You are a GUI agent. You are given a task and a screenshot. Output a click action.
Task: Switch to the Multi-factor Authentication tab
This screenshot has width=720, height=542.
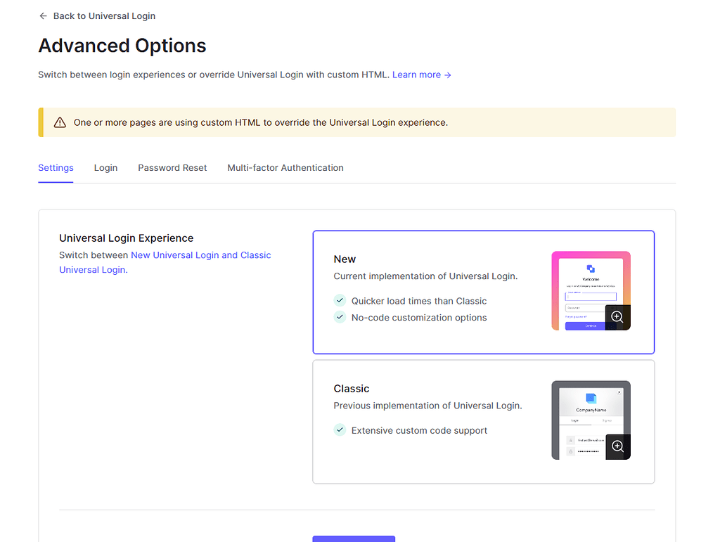(285, 168)
